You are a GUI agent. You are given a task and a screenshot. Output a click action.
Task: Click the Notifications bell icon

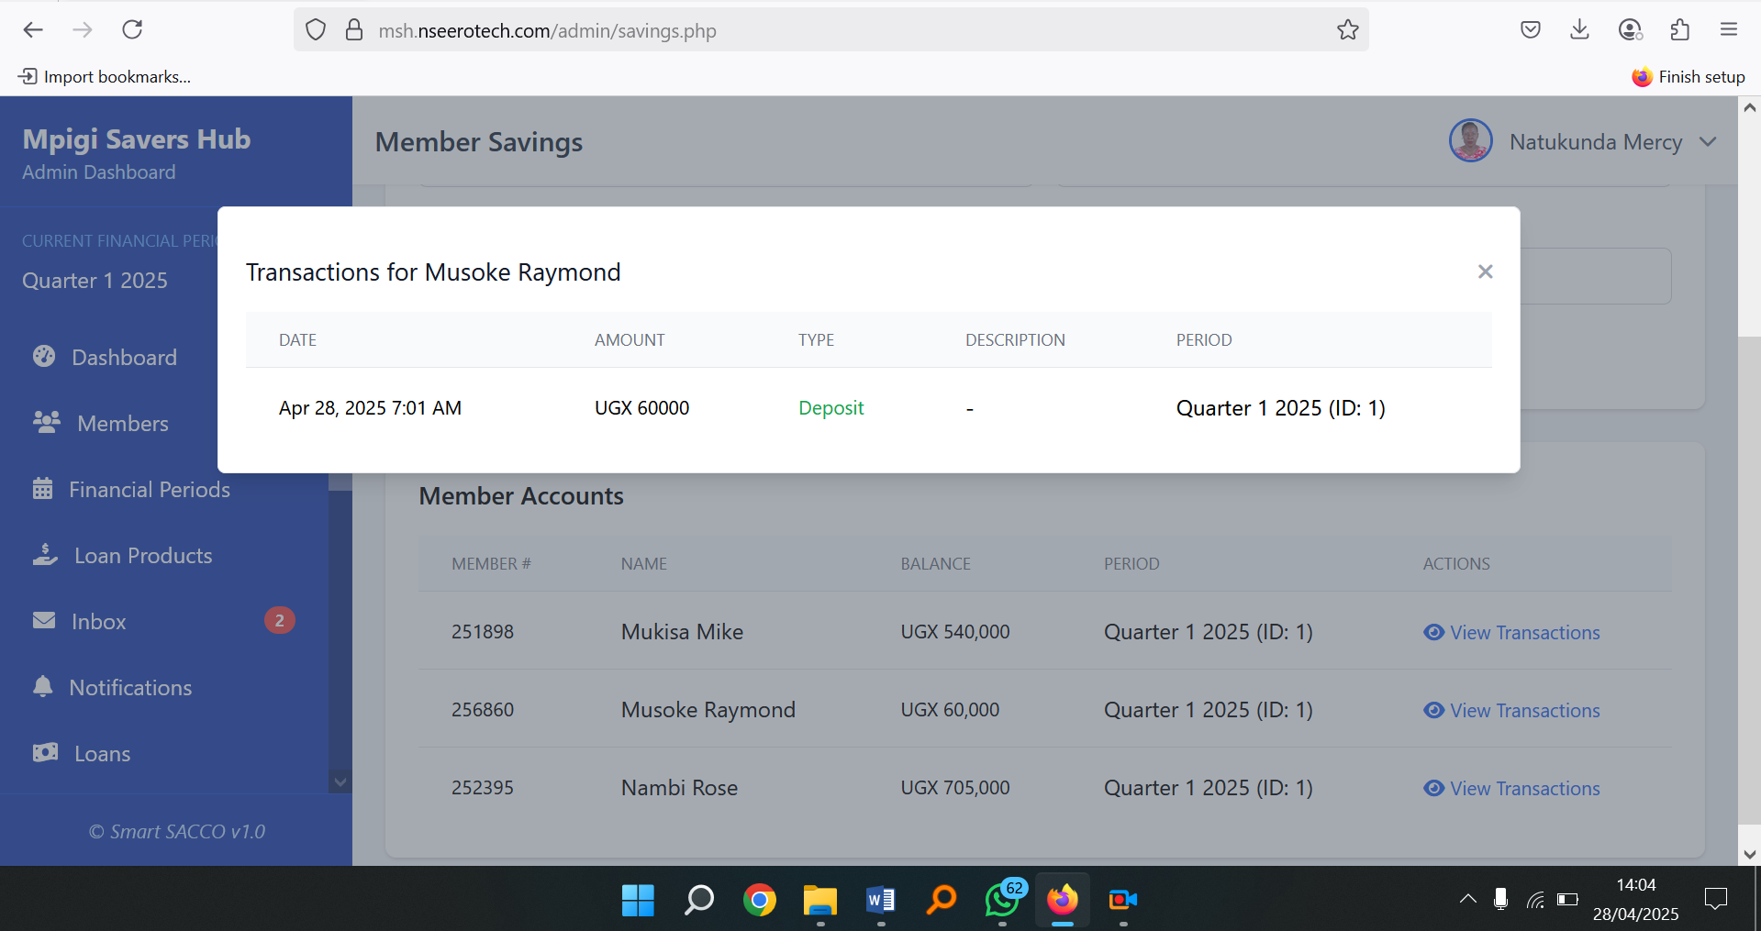pyautogui.click(x=42, y=687)
